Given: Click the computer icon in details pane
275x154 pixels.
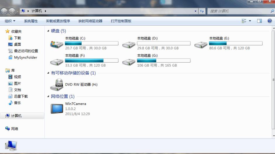Looking at the screenshot, I should (x=11, y=146).
